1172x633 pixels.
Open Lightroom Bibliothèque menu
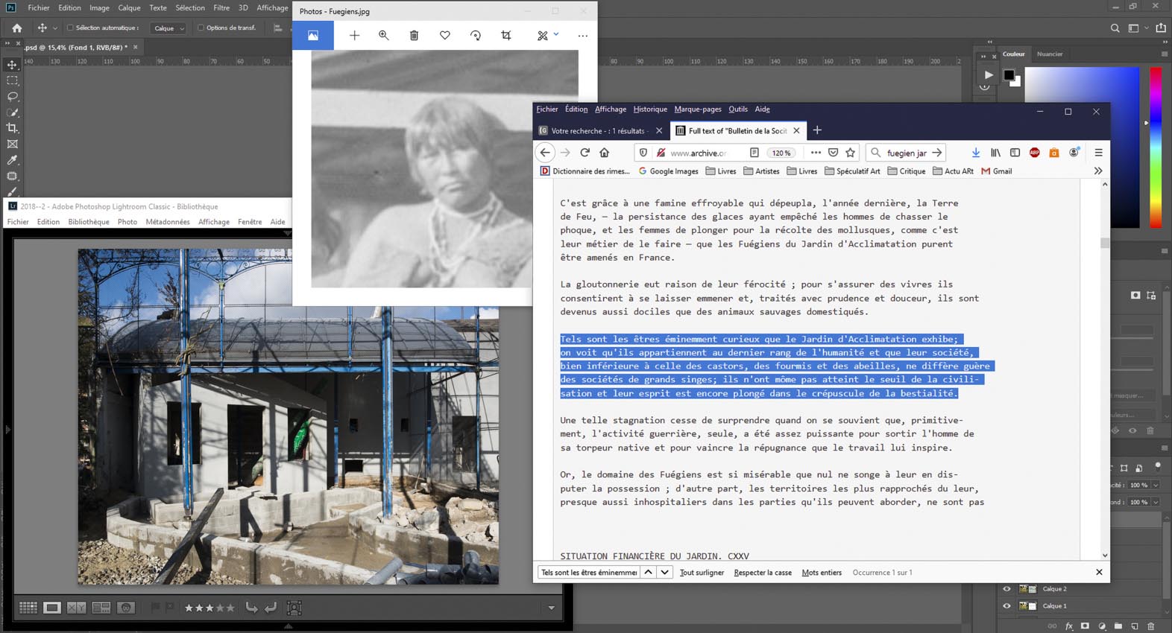pos(89,222)
